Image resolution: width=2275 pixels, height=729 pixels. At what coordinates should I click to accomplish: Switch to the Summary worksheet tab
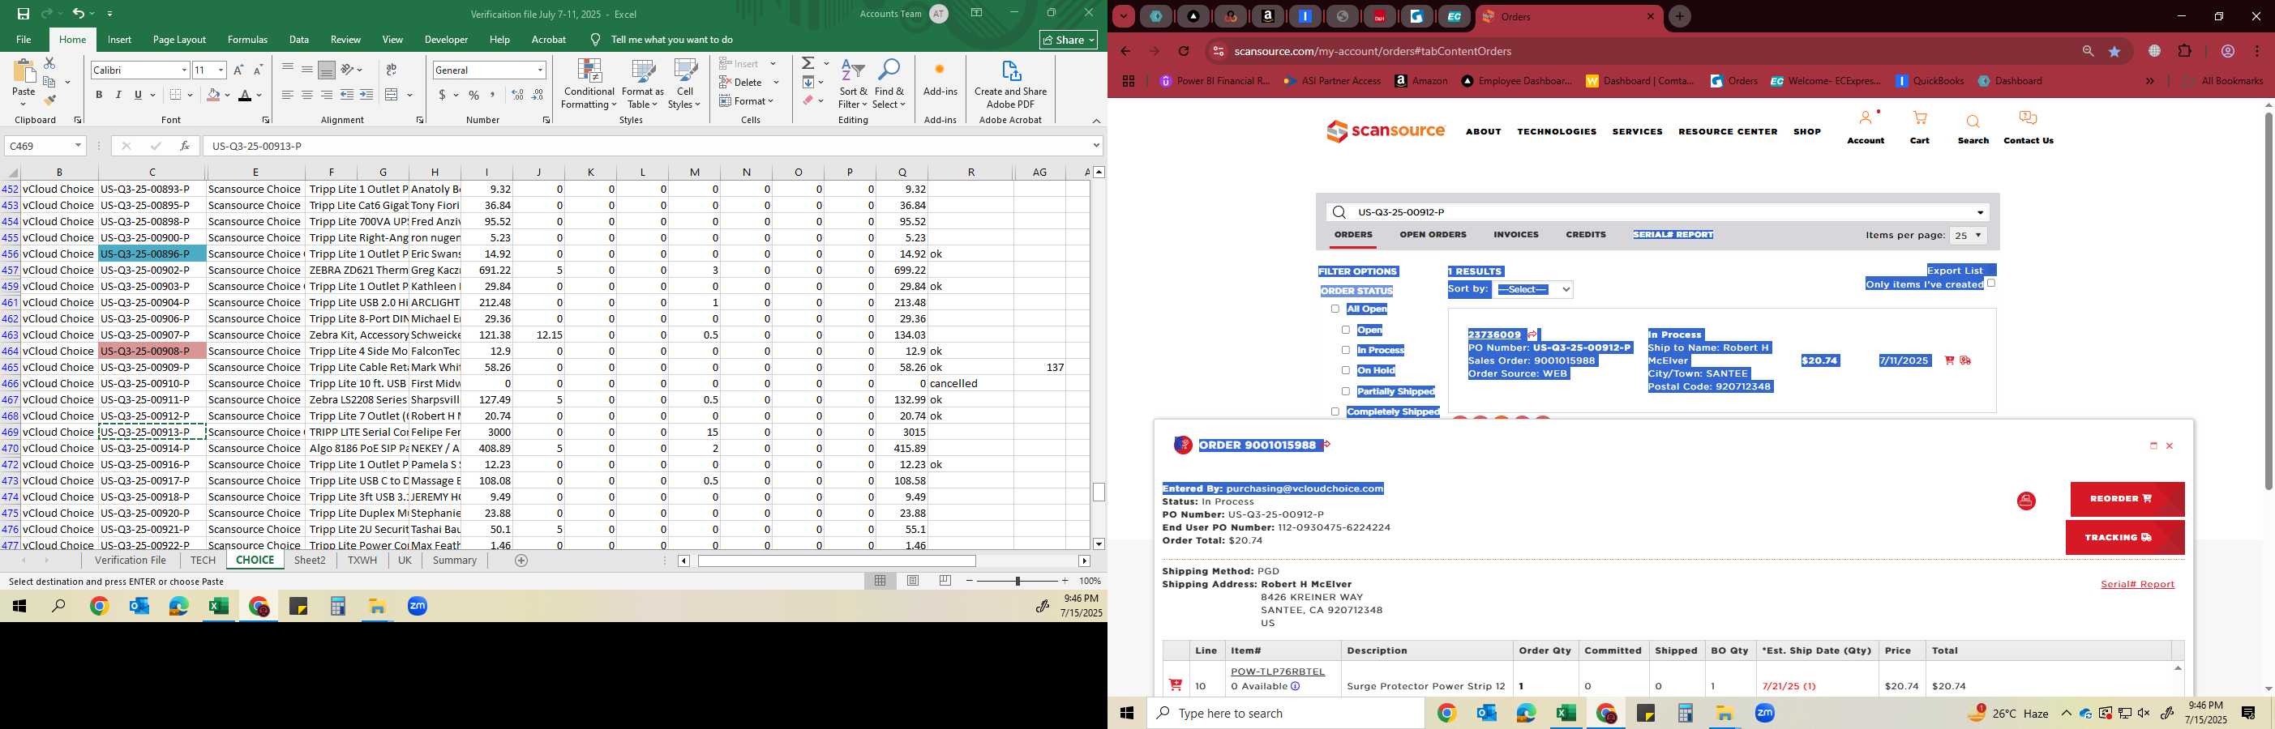(455, 561)
